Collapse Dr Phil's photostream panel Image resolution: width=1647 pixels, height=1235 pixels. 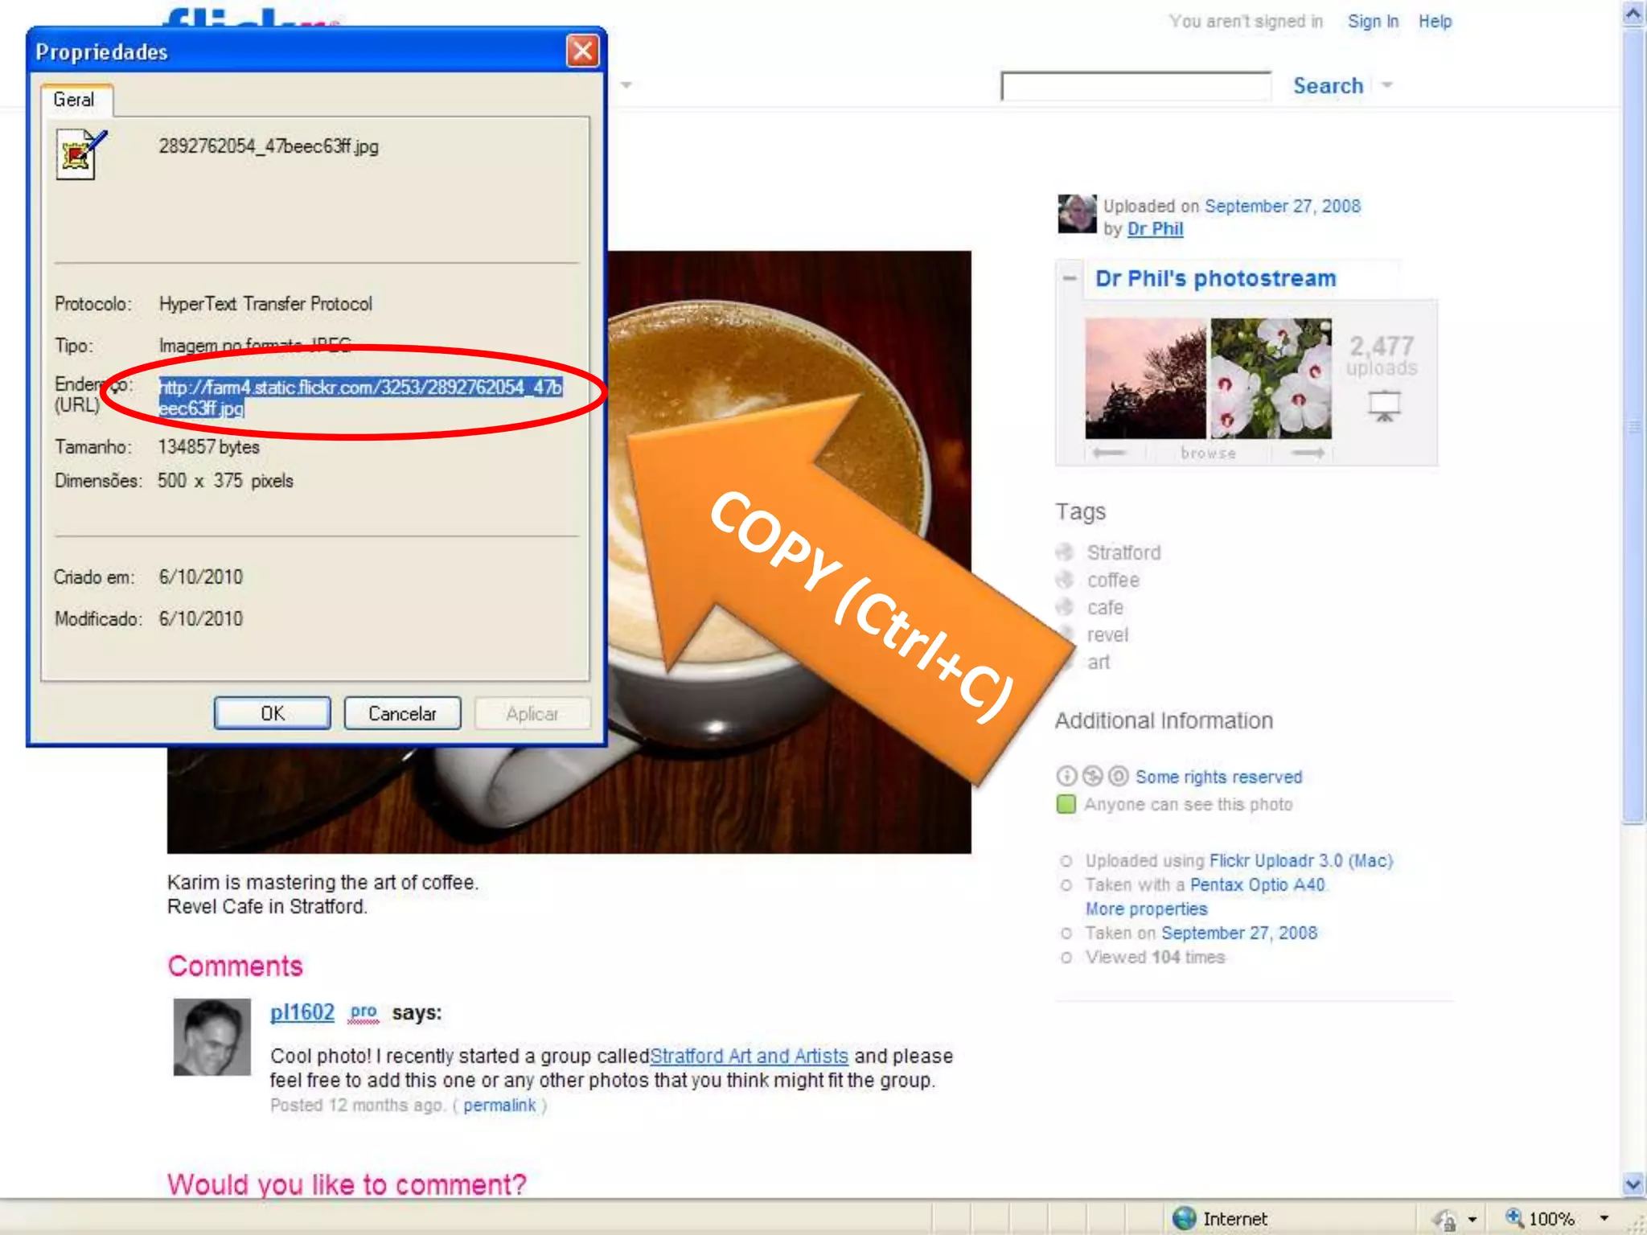pos(1070,278)
